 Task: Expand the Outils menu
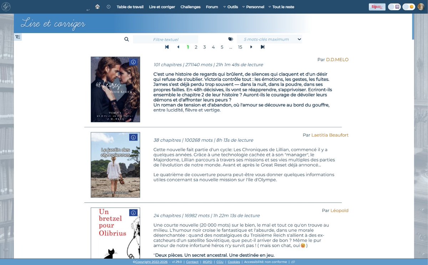point(230,7)
